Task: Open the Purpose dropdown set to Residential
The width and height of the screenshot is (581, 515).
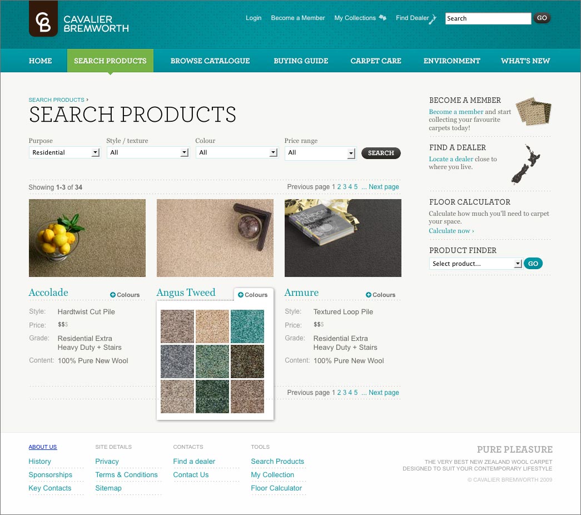Action: (64, 152)
